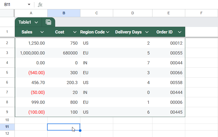
Task: Open the Cost column filter dropdown
Action: (75, 32)
